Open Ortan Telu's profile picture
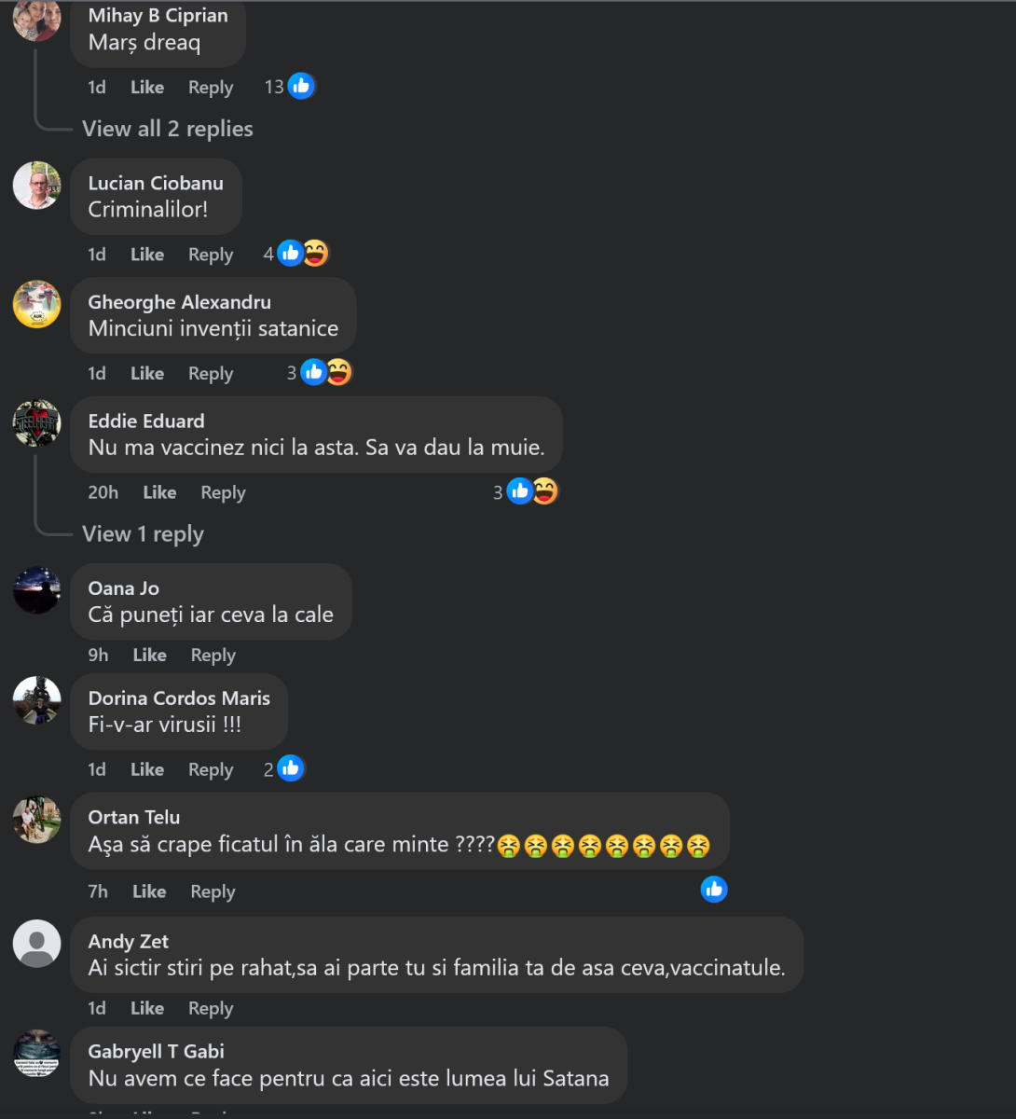1016x1119 pixels. [37, 820]
